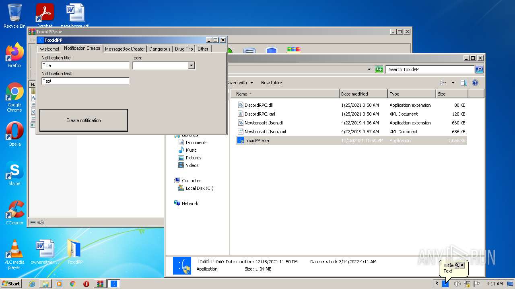
Task: Click the Create notification button
Action: pos(83,120)
